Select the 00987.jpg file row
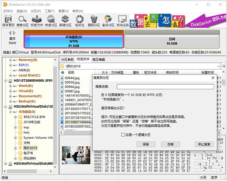227x181 pixels. 72,91
